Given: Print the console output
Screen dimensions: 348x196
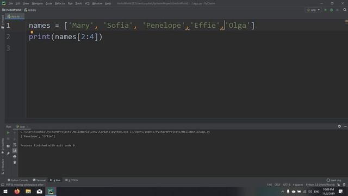Looking at the screenshot, I should [x=15, y=156].
